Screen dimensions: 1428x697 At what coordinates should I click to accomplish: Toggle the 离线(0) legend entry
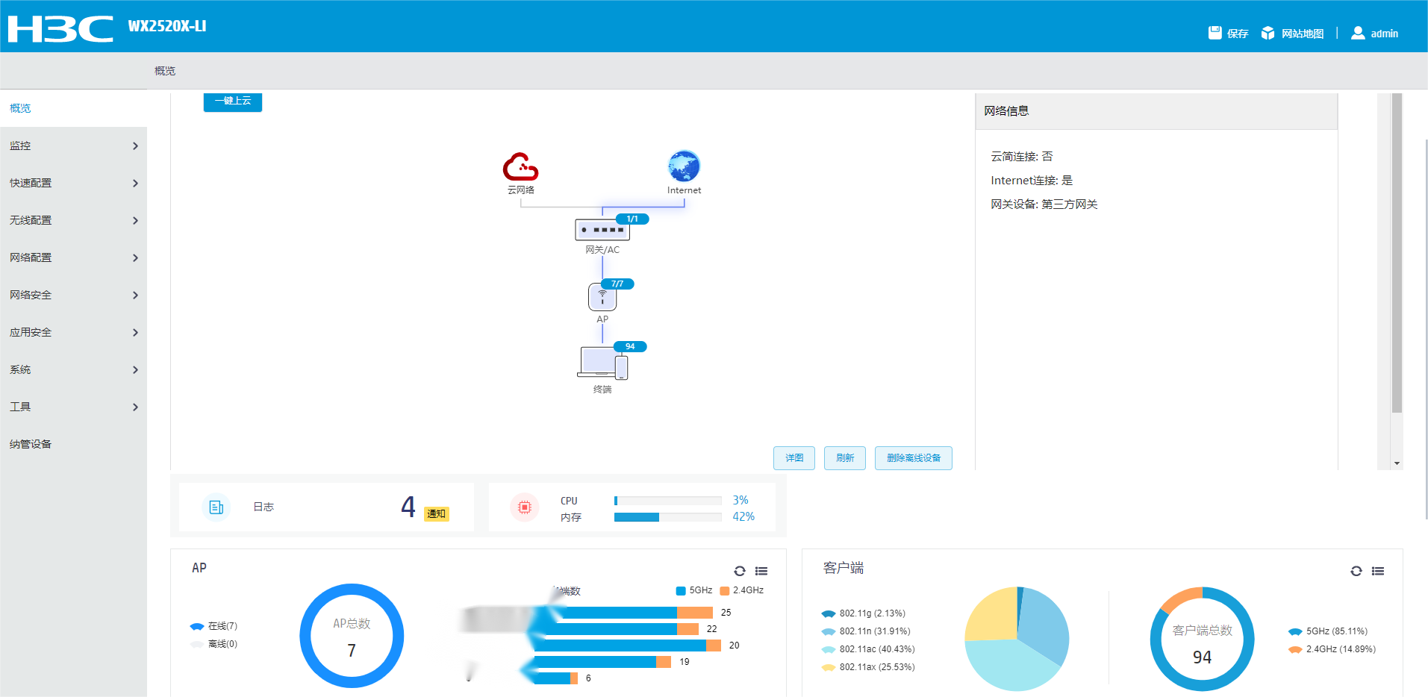pyautogui.click(x=213, y=644)
